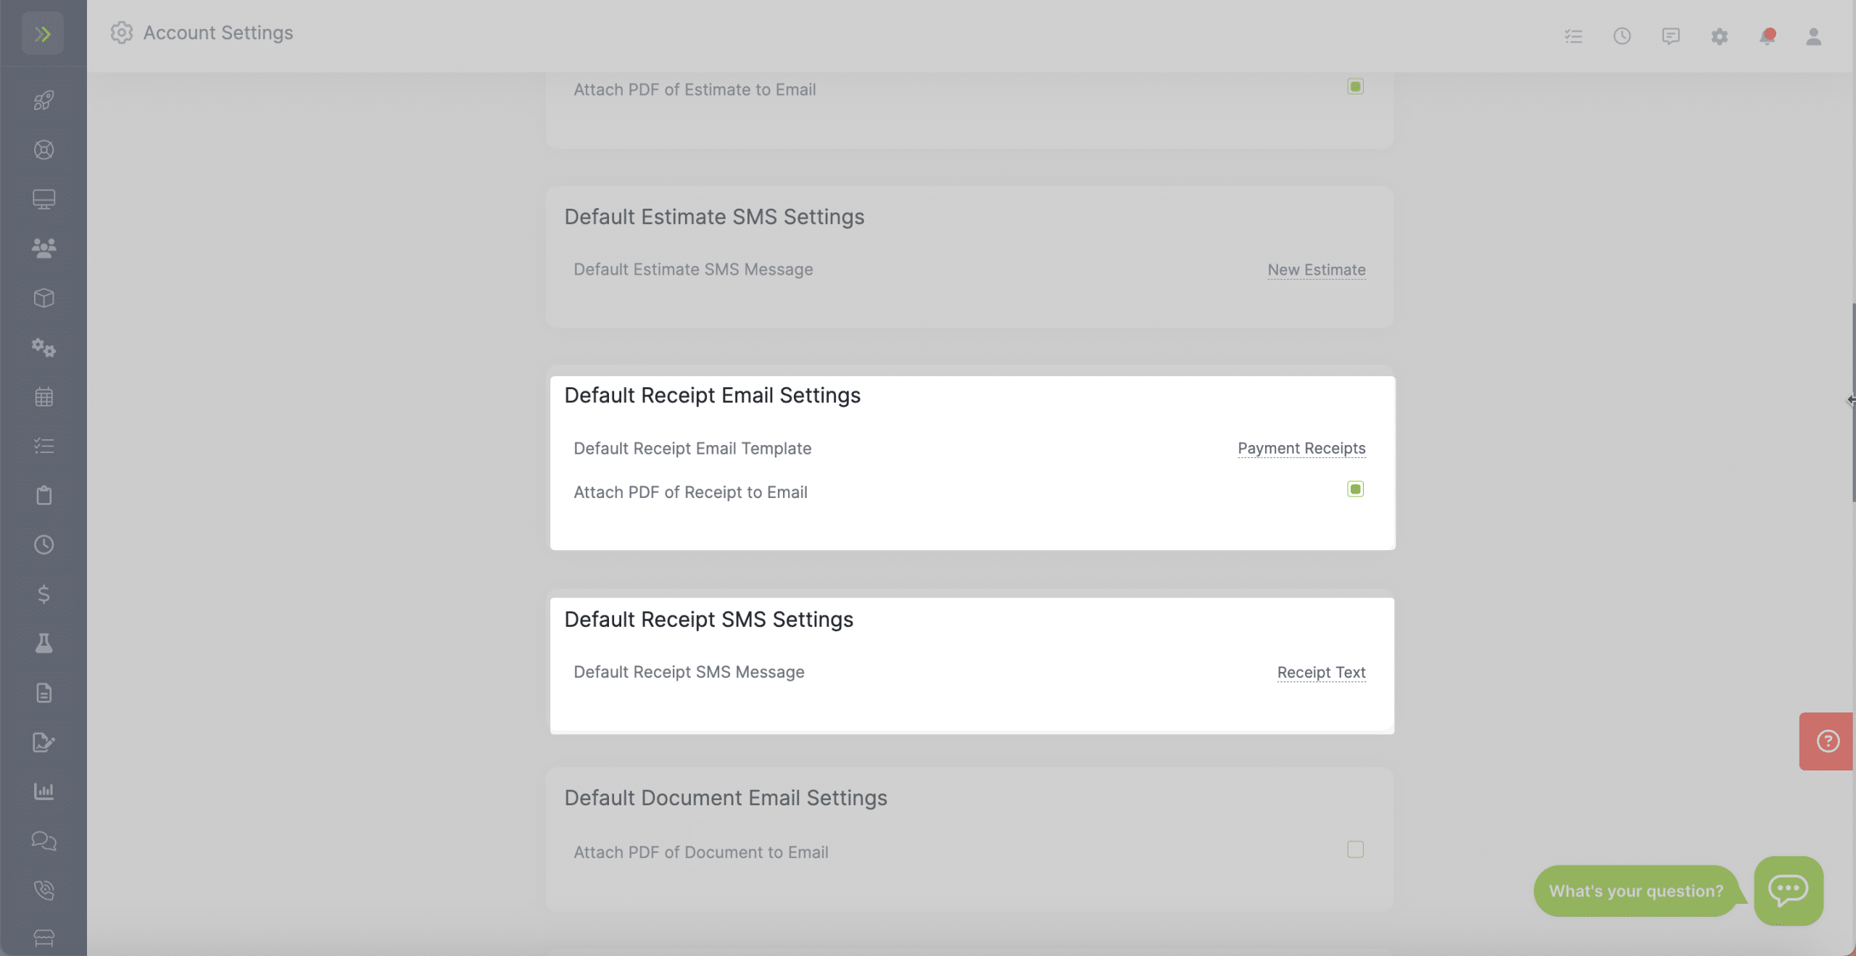
Task: Open the user profile icon in top bar
Action: point(1813,36)
